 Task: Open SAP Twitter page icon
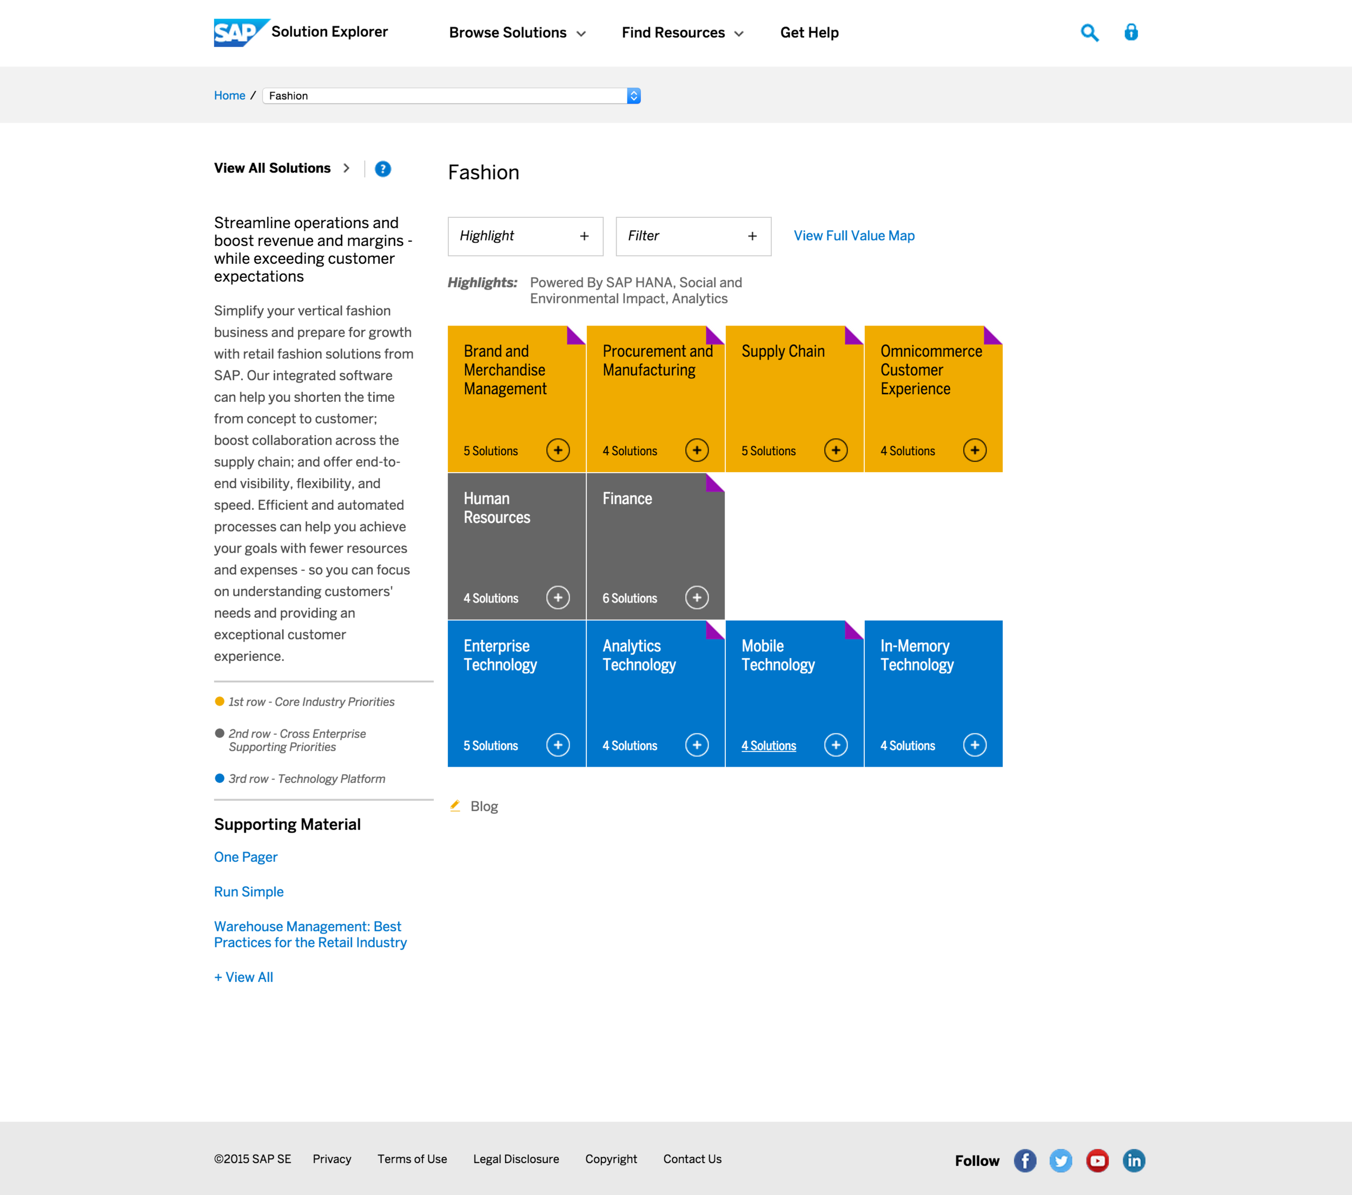tap(1061, 1160)
